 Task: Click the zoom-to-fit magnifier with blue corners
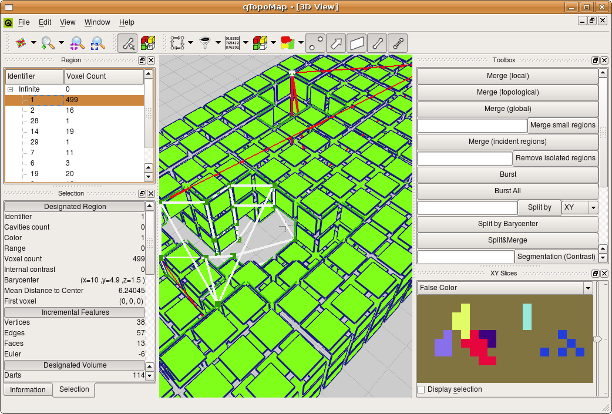tap(97, 42)
